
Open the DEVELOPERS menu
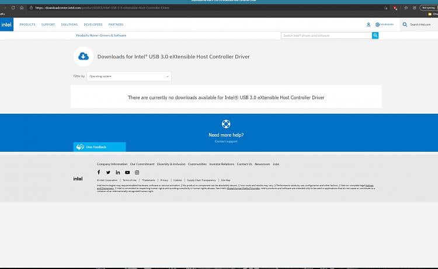93,25
